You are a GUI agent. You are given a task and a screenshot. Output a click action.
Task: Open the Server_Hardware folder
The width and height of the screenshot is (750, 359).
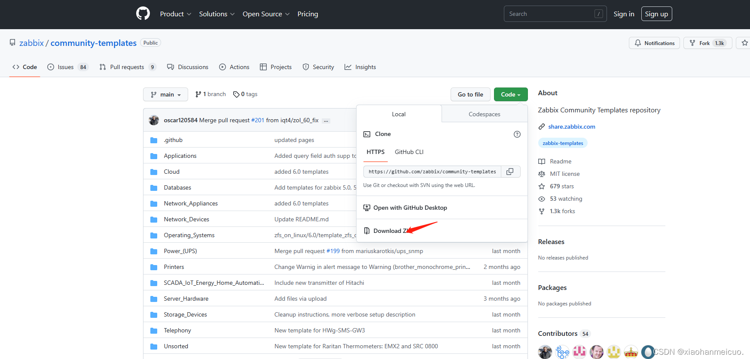pos(186,299)
